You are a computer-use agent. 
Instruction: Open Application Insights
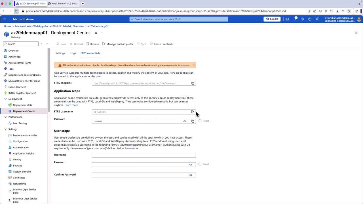24,153
